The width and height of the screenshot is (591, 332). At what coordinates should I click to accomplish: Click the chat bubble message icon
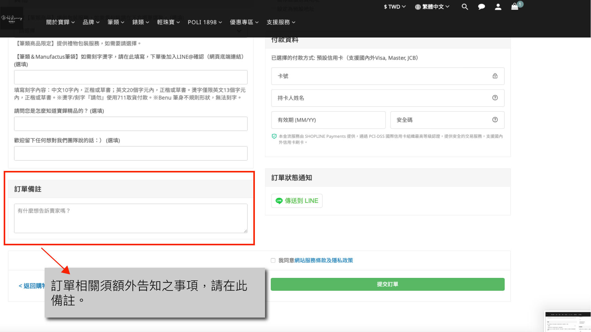tap(481, 7)
